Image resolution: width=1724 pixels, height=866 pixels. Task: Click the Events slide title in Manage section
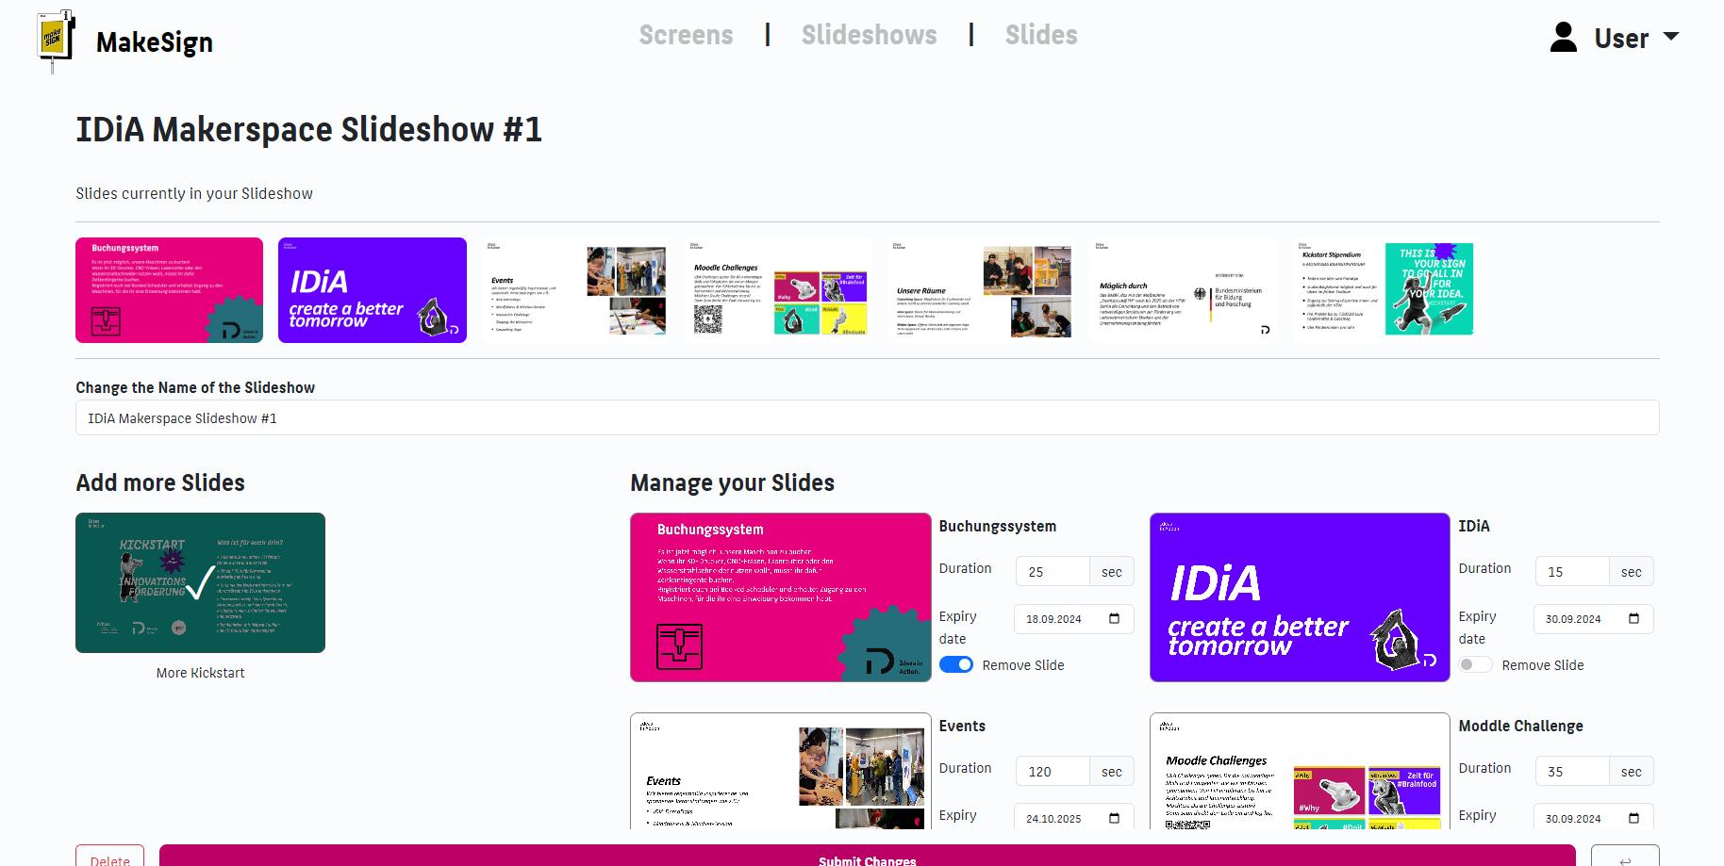[962, 726]
